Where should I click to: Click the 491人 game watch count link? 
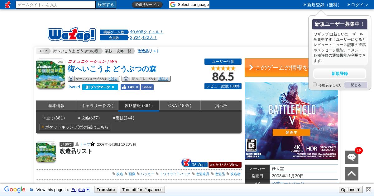tap(113, 79)
